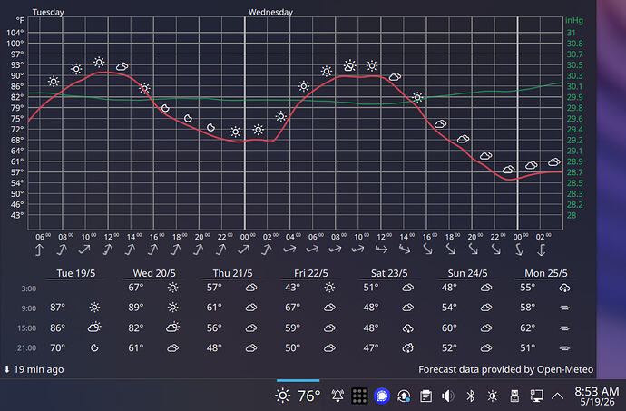This screenshot has width=626, height=411.
Task: Click the Mon 25/5 3:00 rain cloud icon
Action: click(564, 288)
